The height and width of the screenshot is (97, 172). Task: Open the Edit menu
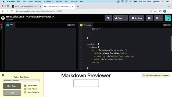24,2
